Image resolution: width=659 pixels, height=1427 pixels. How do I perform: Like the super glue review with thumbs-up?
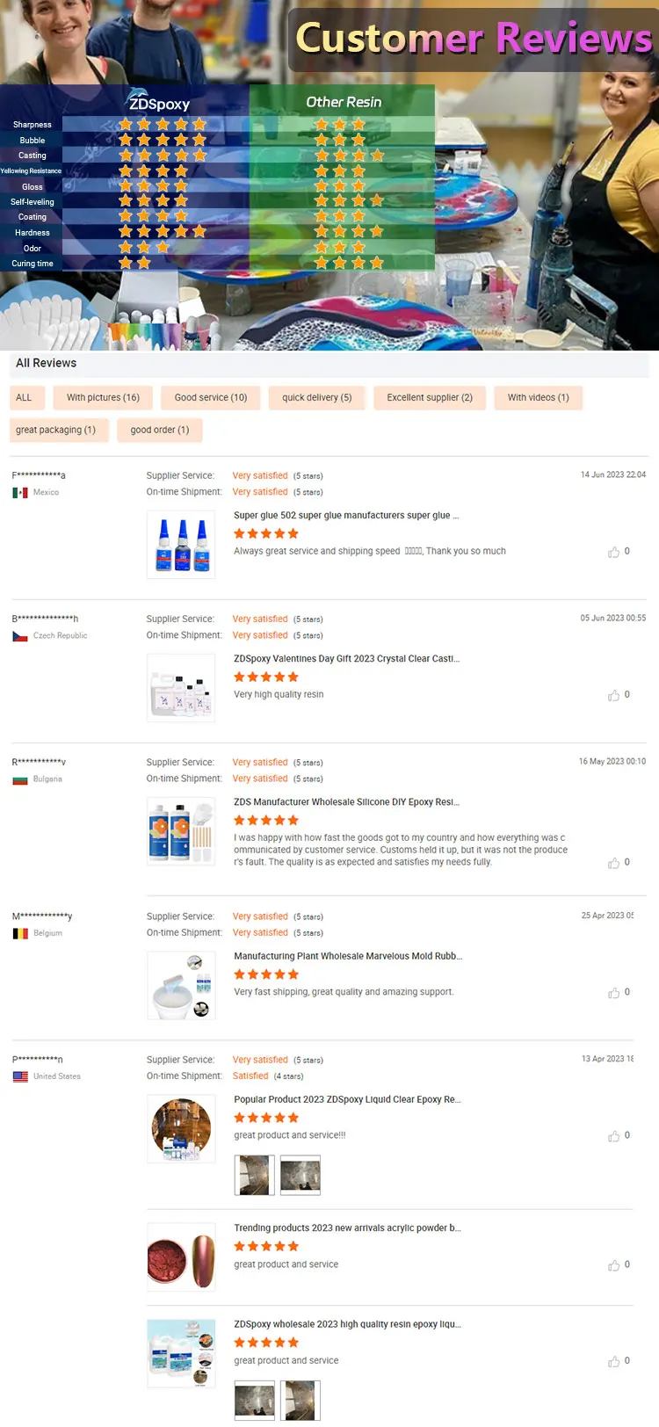click(x=614, y=552)
